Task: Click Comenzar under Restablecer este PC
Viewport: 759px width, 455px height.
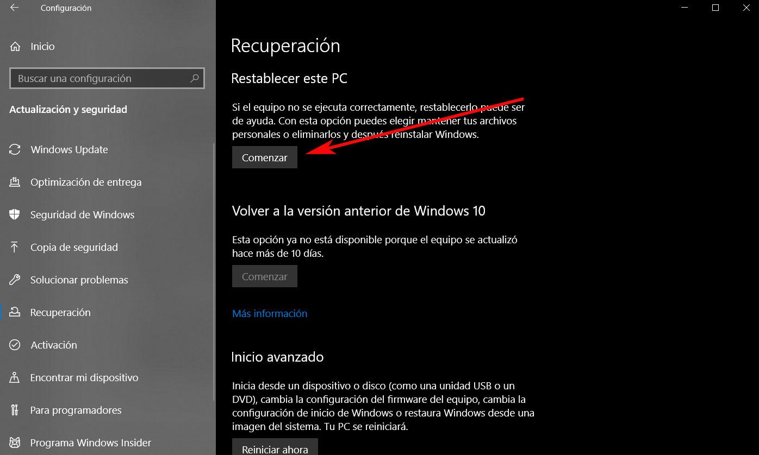Action: coord(265,157)
